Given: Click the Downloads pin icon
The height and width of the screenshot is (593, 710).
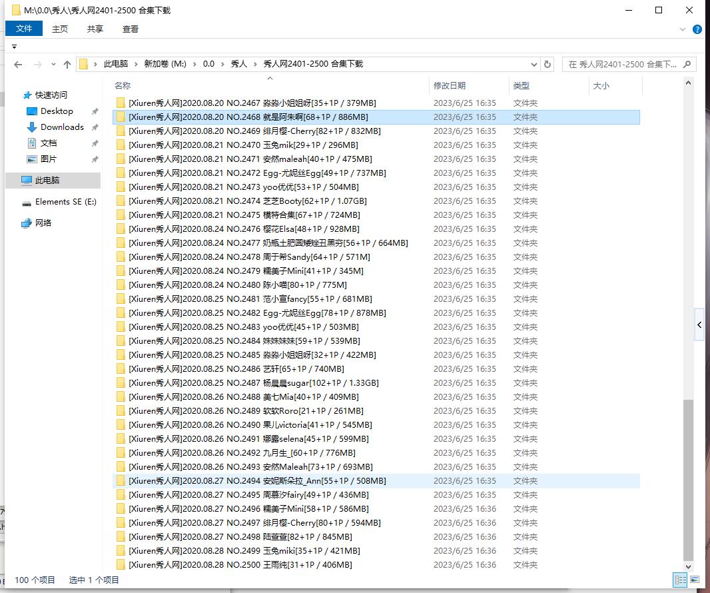Looking at the screenshot, I should (95, 127).
